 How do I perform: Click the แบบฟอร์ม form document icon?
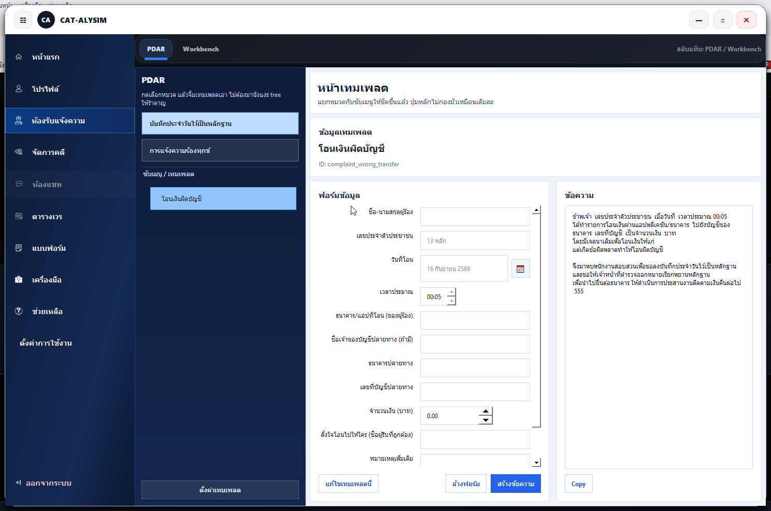(x=19, y=248)
